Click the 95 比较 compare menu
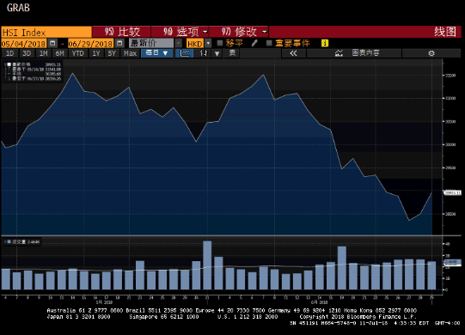Viewport: 465px width, 335px height. (121, 32)
